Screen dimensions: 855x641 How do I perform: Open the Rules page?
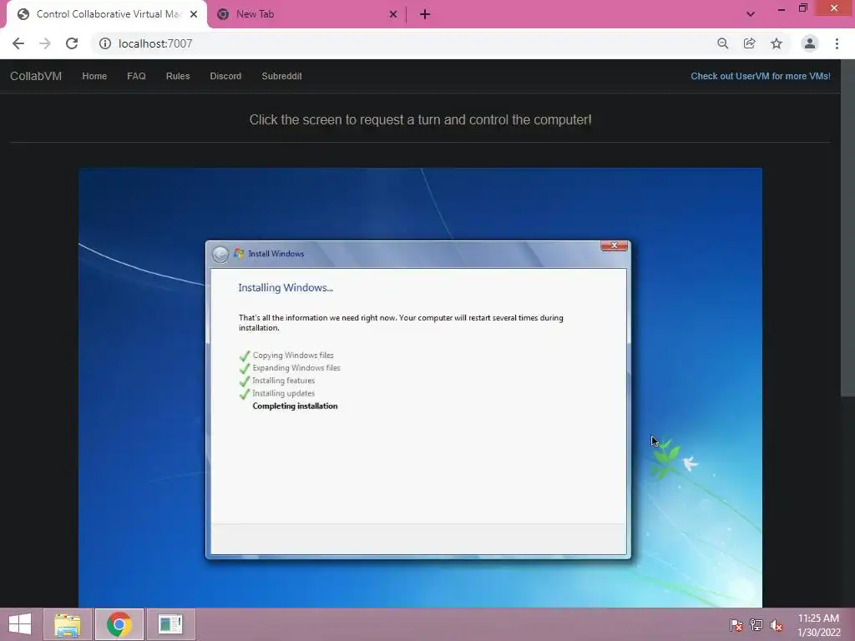pos(178,76)
